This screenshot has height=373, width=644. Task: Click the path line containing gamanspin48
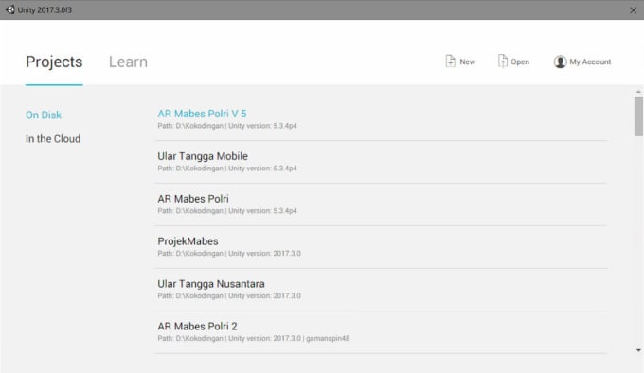[254, 338]
